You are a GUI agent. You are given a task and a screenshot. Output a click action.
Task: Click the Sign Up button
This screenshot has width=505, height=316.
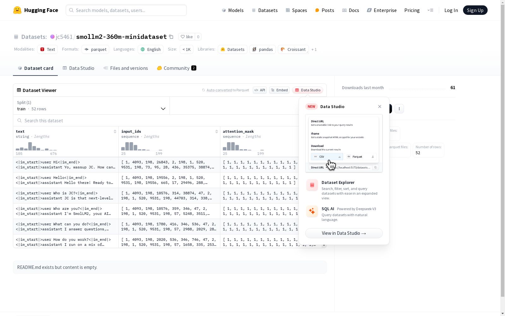coord(475,10)
